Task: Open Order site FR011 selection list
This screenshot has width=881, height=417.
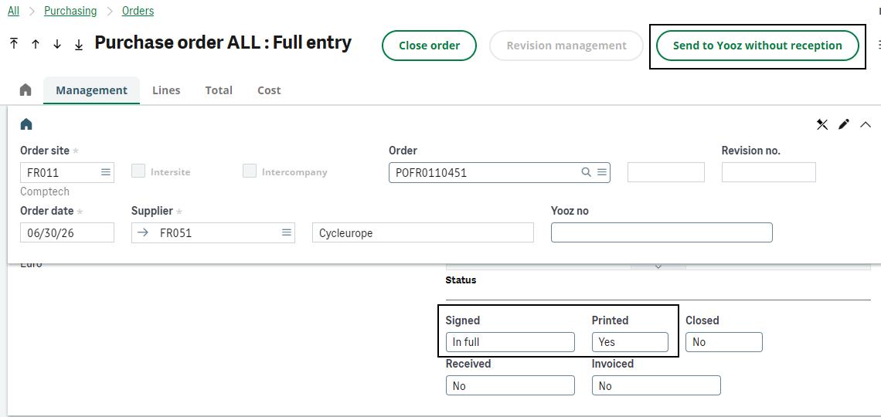Action: click(x=106, y=172)
